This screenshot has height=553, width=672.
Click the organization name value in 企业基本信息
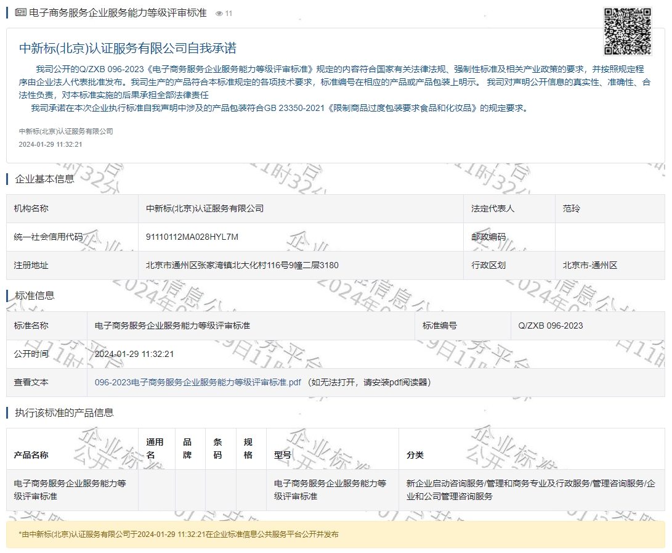pos(205,208)
